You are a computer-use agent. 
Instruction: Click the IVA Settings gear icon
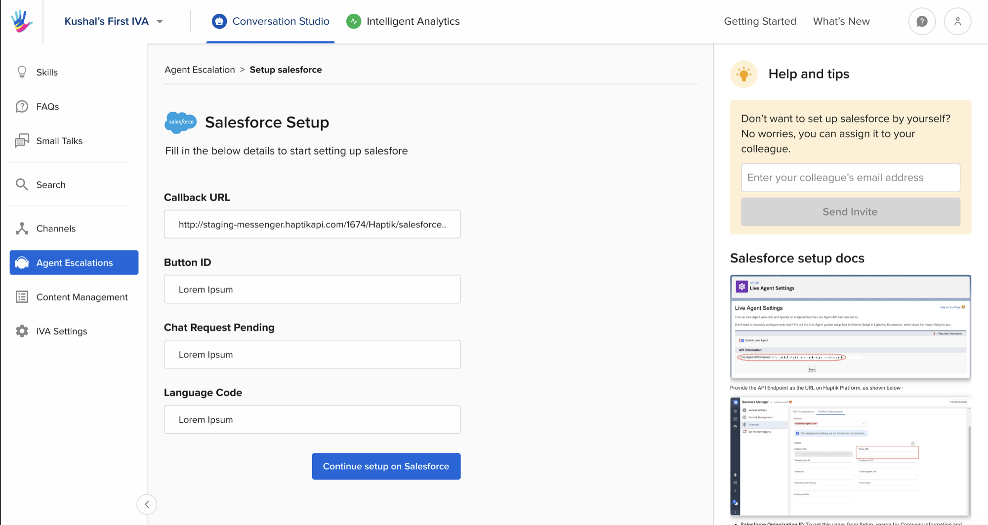pos(22,331)
